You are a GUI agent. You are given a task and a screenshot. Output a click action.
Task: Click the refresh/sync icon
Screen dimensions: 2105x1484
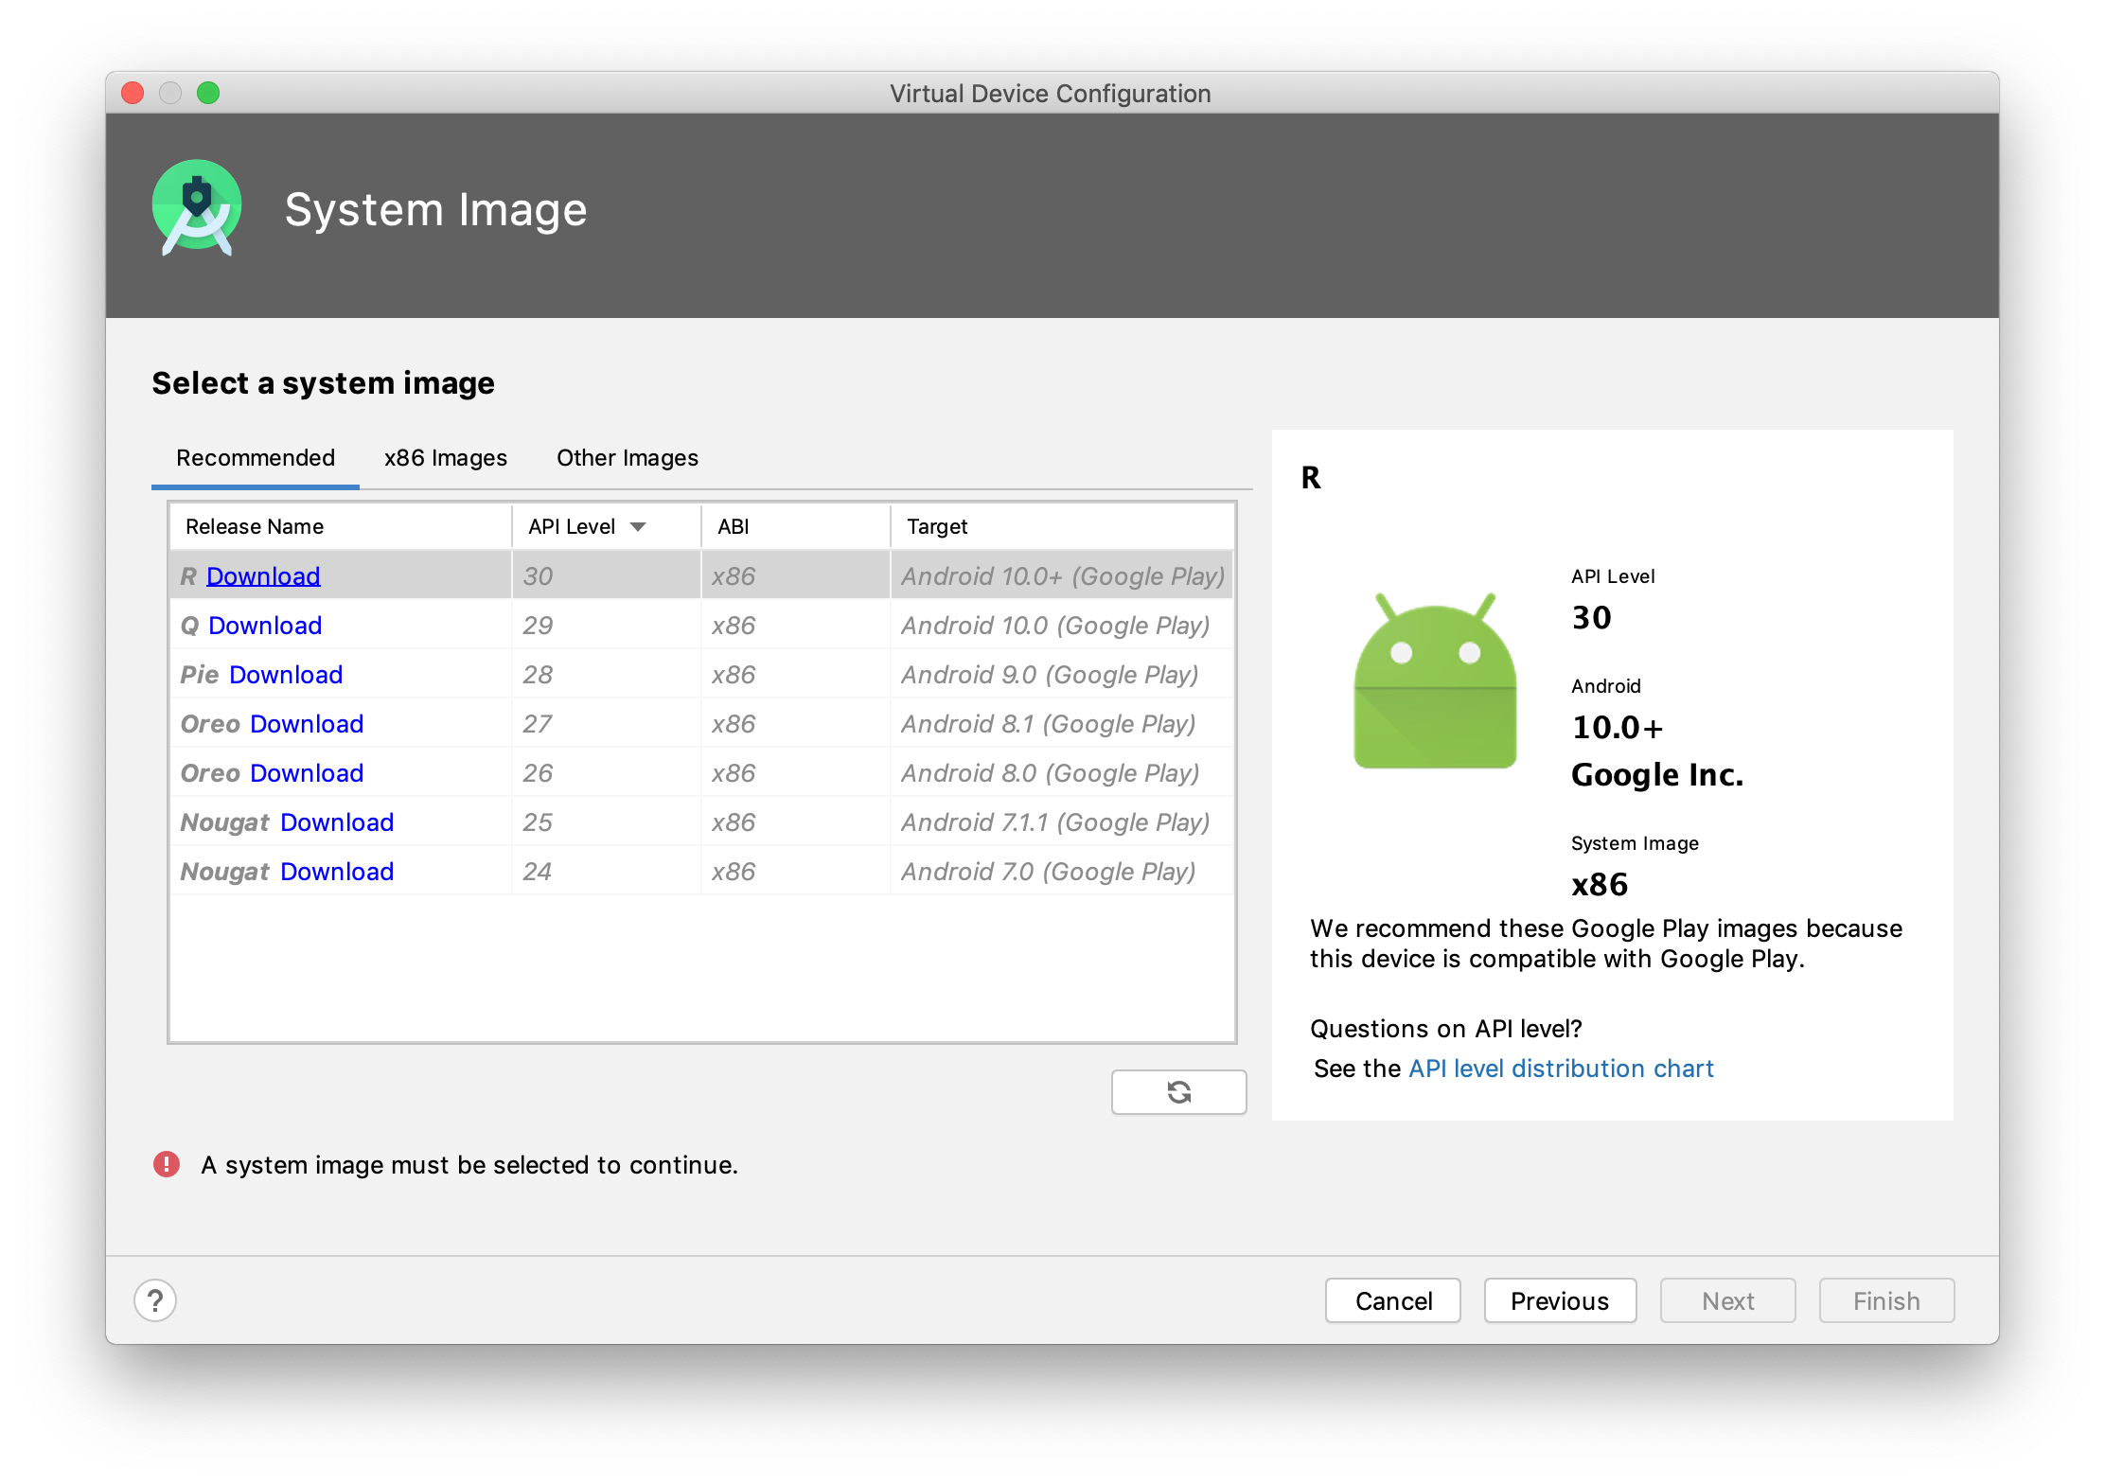(1178, 1089)
